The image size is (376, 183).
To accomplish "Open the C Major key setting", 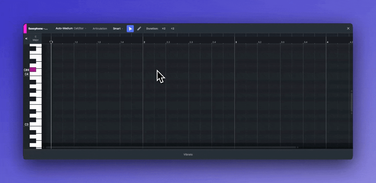I will pos(36,38).
